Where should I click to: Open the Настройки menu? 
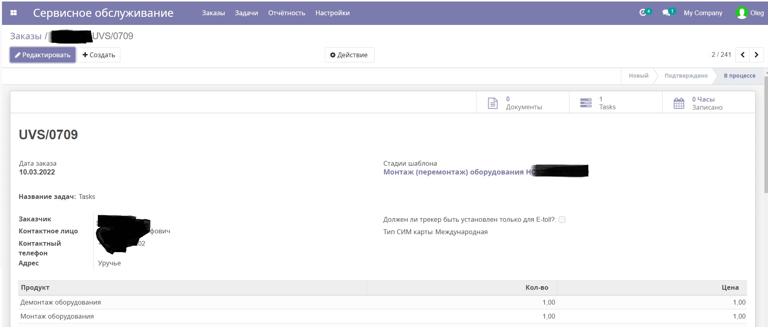[332, 13]
